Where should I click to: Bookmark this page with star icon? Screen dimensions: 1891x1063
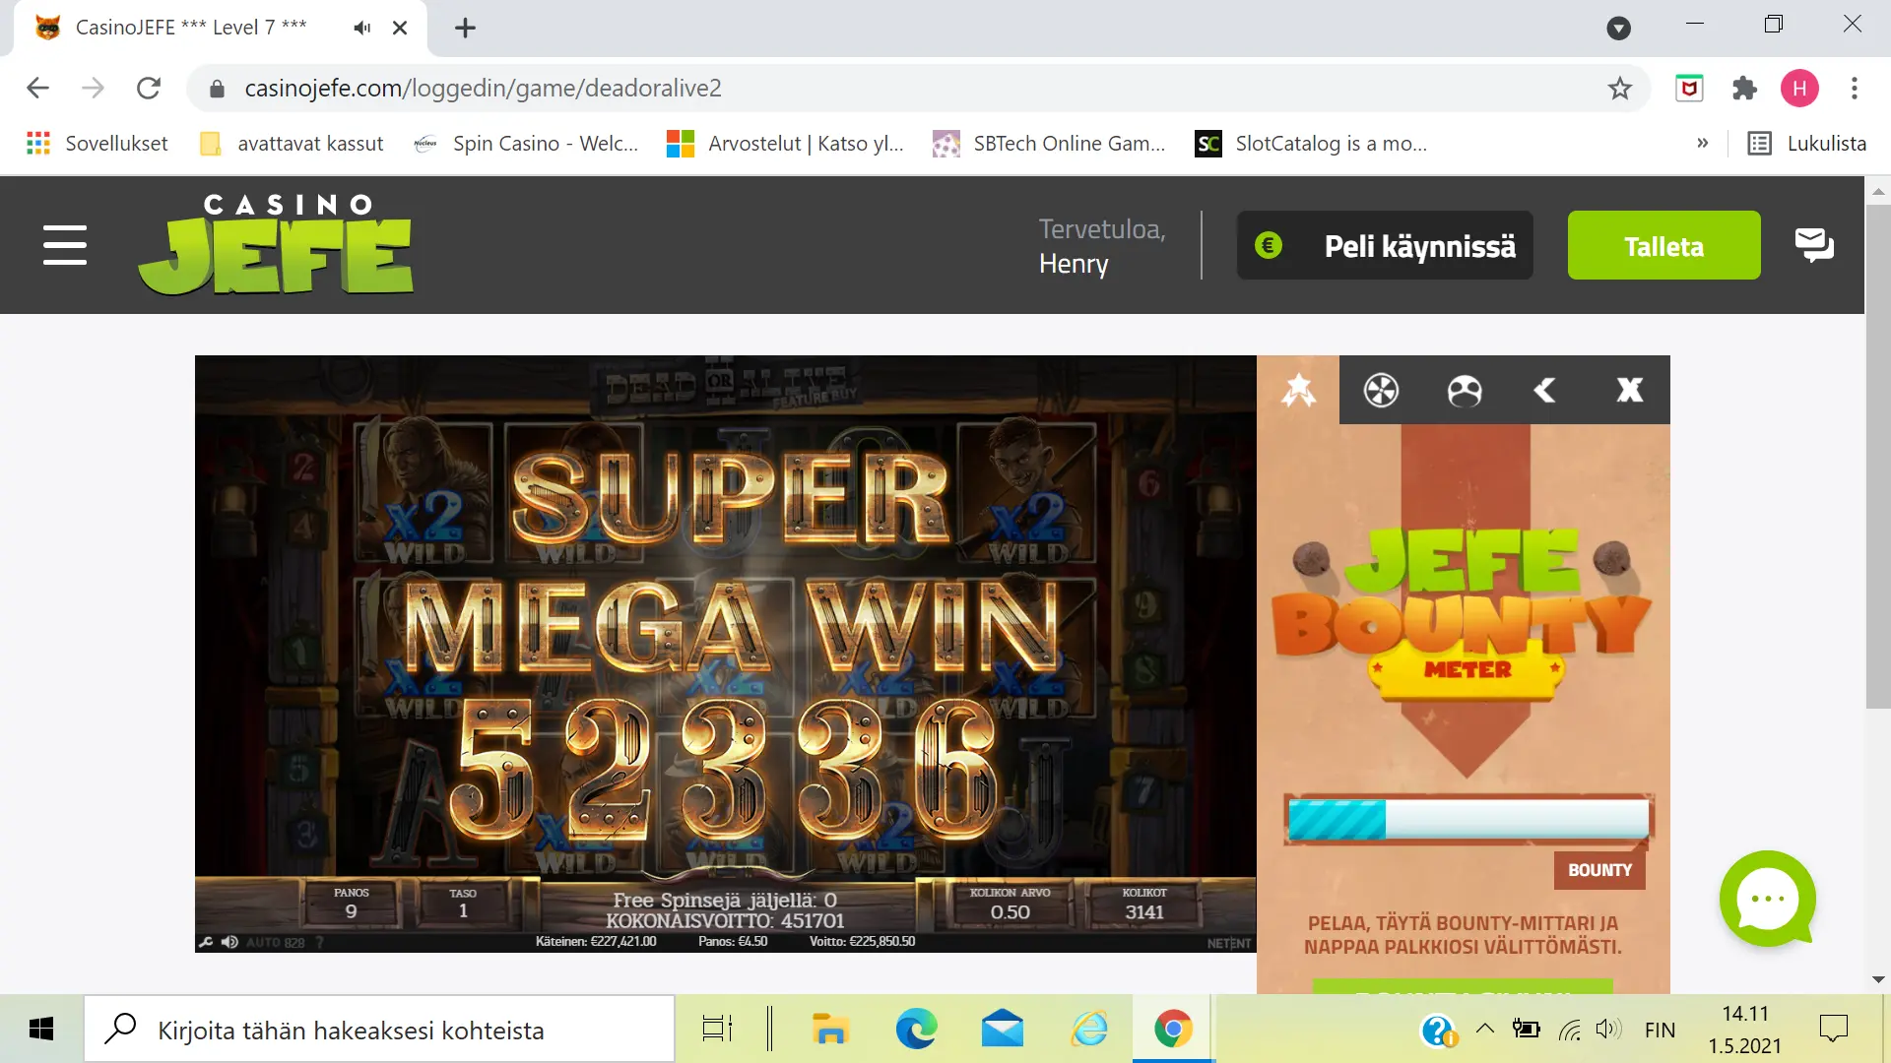click(1620, 89)
